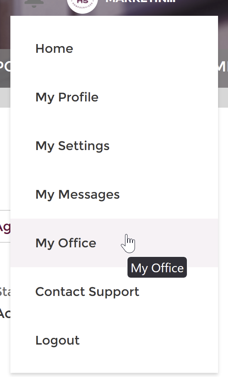This screenshot has width=228, height=377.
Task: Click the HS HomeServices logo avatar
Action: coord(82,5)
